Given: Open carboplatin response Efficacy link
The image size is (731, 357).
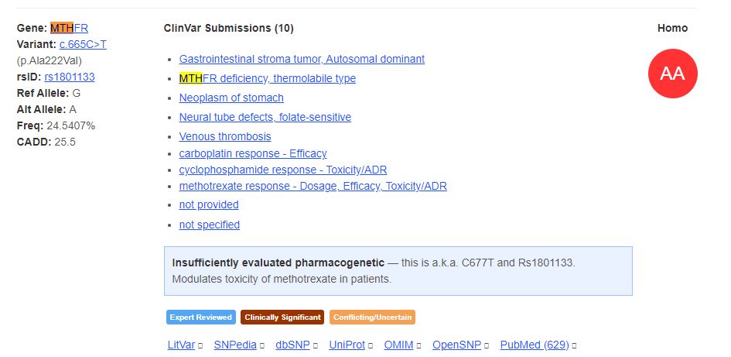Looking at the screenshot, I should [253, 153].
